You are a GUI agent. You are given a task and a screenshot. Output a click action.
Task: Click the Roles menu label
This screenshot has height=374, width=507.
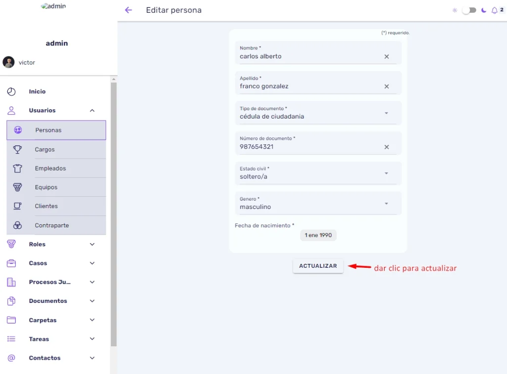pyautogui.click(x=37, y=244)
